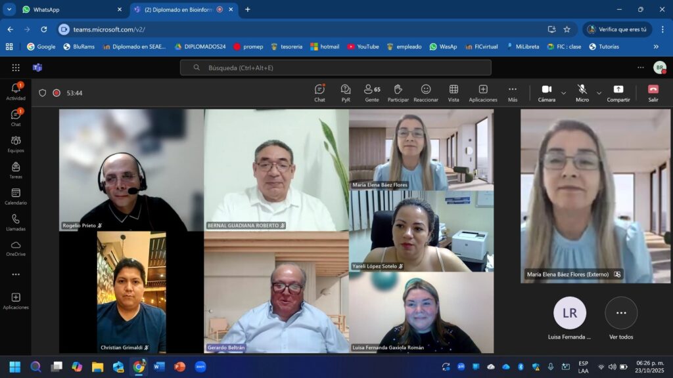Select Gerardo Beltrán's video tile
Image resolution: width=673 pixels, height=378 pixels.
pyautogui.click(x=276, y=295)
